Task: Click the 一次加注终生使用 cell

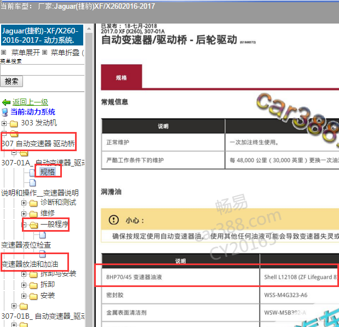Action: (x=282, y=142)
